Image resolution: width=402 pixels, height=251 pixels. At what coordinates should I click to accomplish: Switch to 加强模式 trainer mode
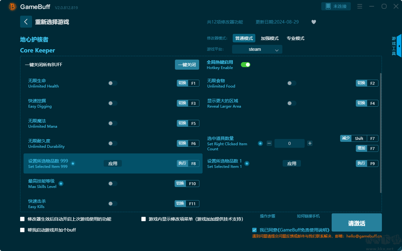(270, 38)
